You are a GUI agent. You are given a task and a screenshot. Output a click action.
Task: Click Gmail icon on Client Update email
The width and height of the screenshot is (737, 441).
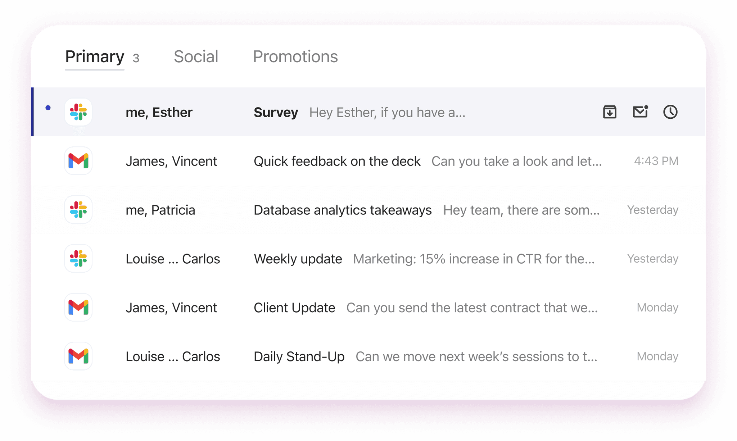(78, 308)
